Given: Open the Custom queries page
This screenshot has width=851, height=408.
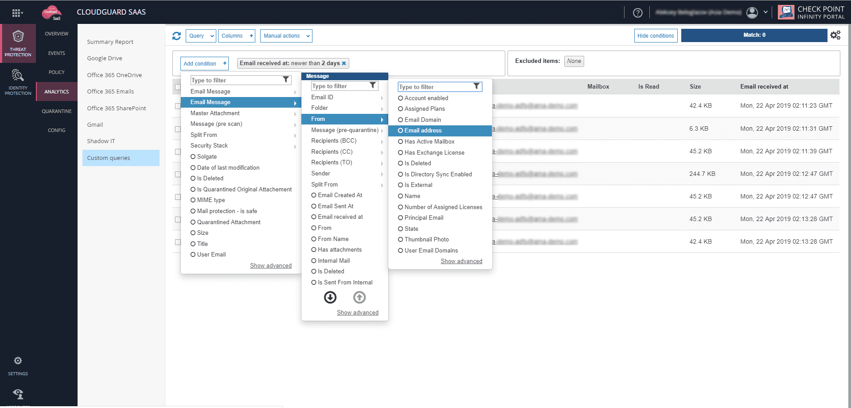Looking at the screenshot, I should [x=121, y=158].
